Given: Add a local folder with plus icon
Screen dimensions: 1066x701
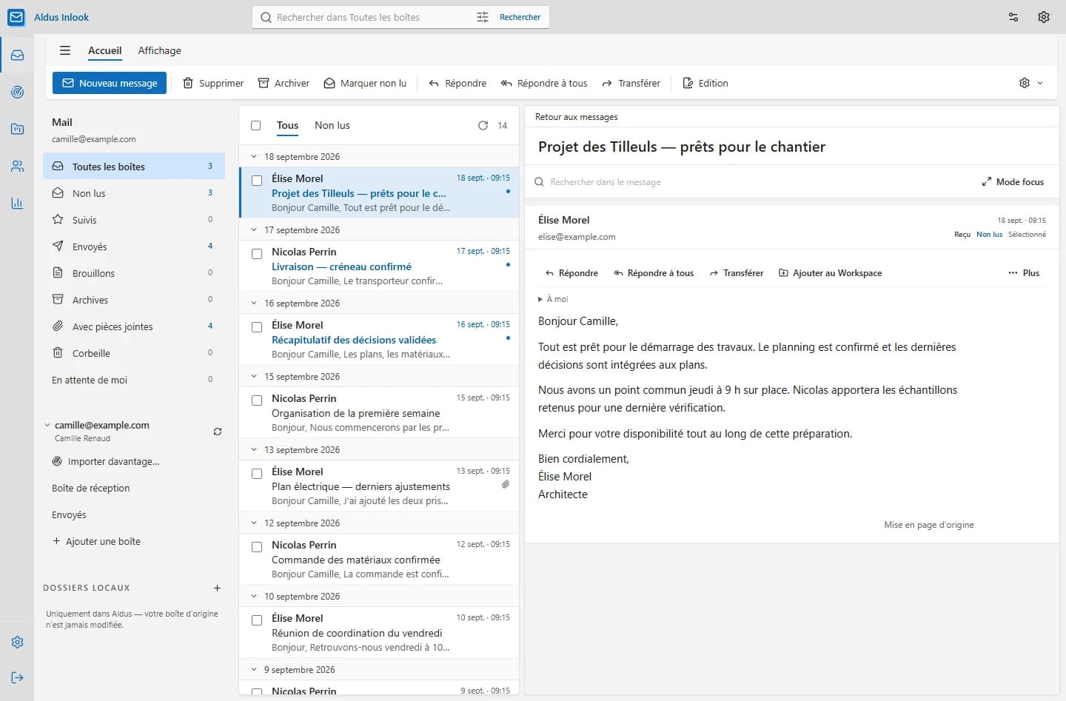Looking at the screenshot, I should [217, 588].
